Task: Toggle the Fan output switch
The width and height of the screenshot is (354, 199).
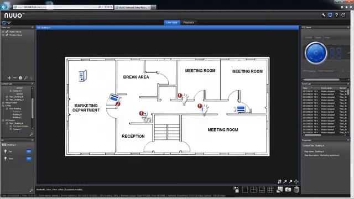Action: click(x=29, y=151)
